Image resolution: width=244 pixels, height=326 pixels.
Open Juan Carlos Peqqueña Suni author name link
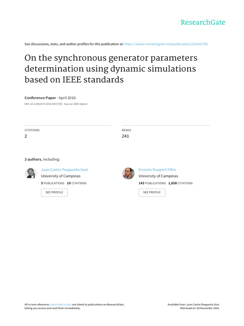tap(64, 170)
